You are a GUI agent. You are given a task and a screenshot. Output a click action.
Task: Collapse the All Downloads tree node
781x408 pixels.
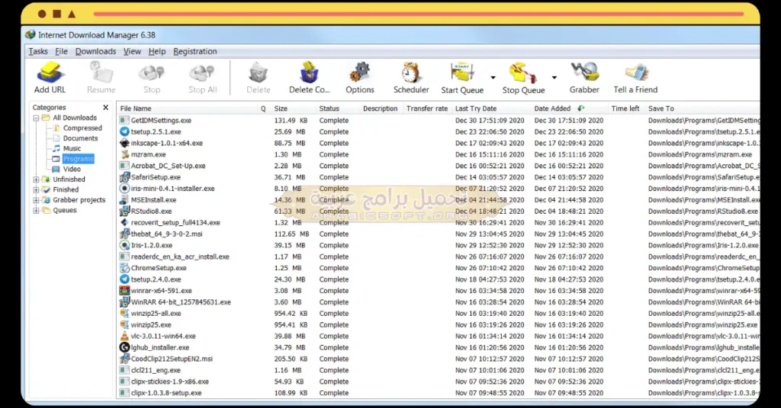36,118
